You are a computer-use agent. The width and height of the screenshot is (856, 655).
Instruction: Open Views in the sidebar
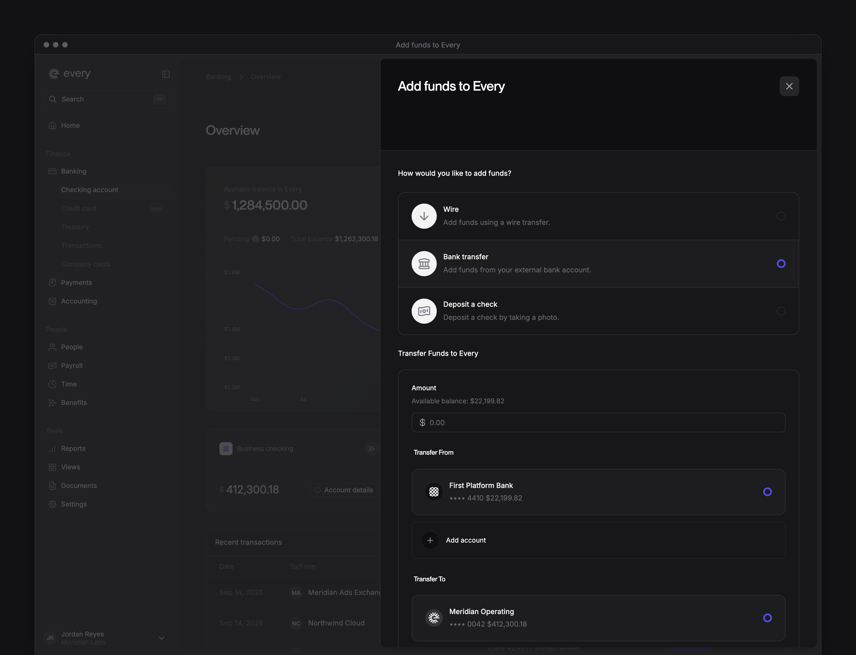pyautogui.click(x=107, y=467)
